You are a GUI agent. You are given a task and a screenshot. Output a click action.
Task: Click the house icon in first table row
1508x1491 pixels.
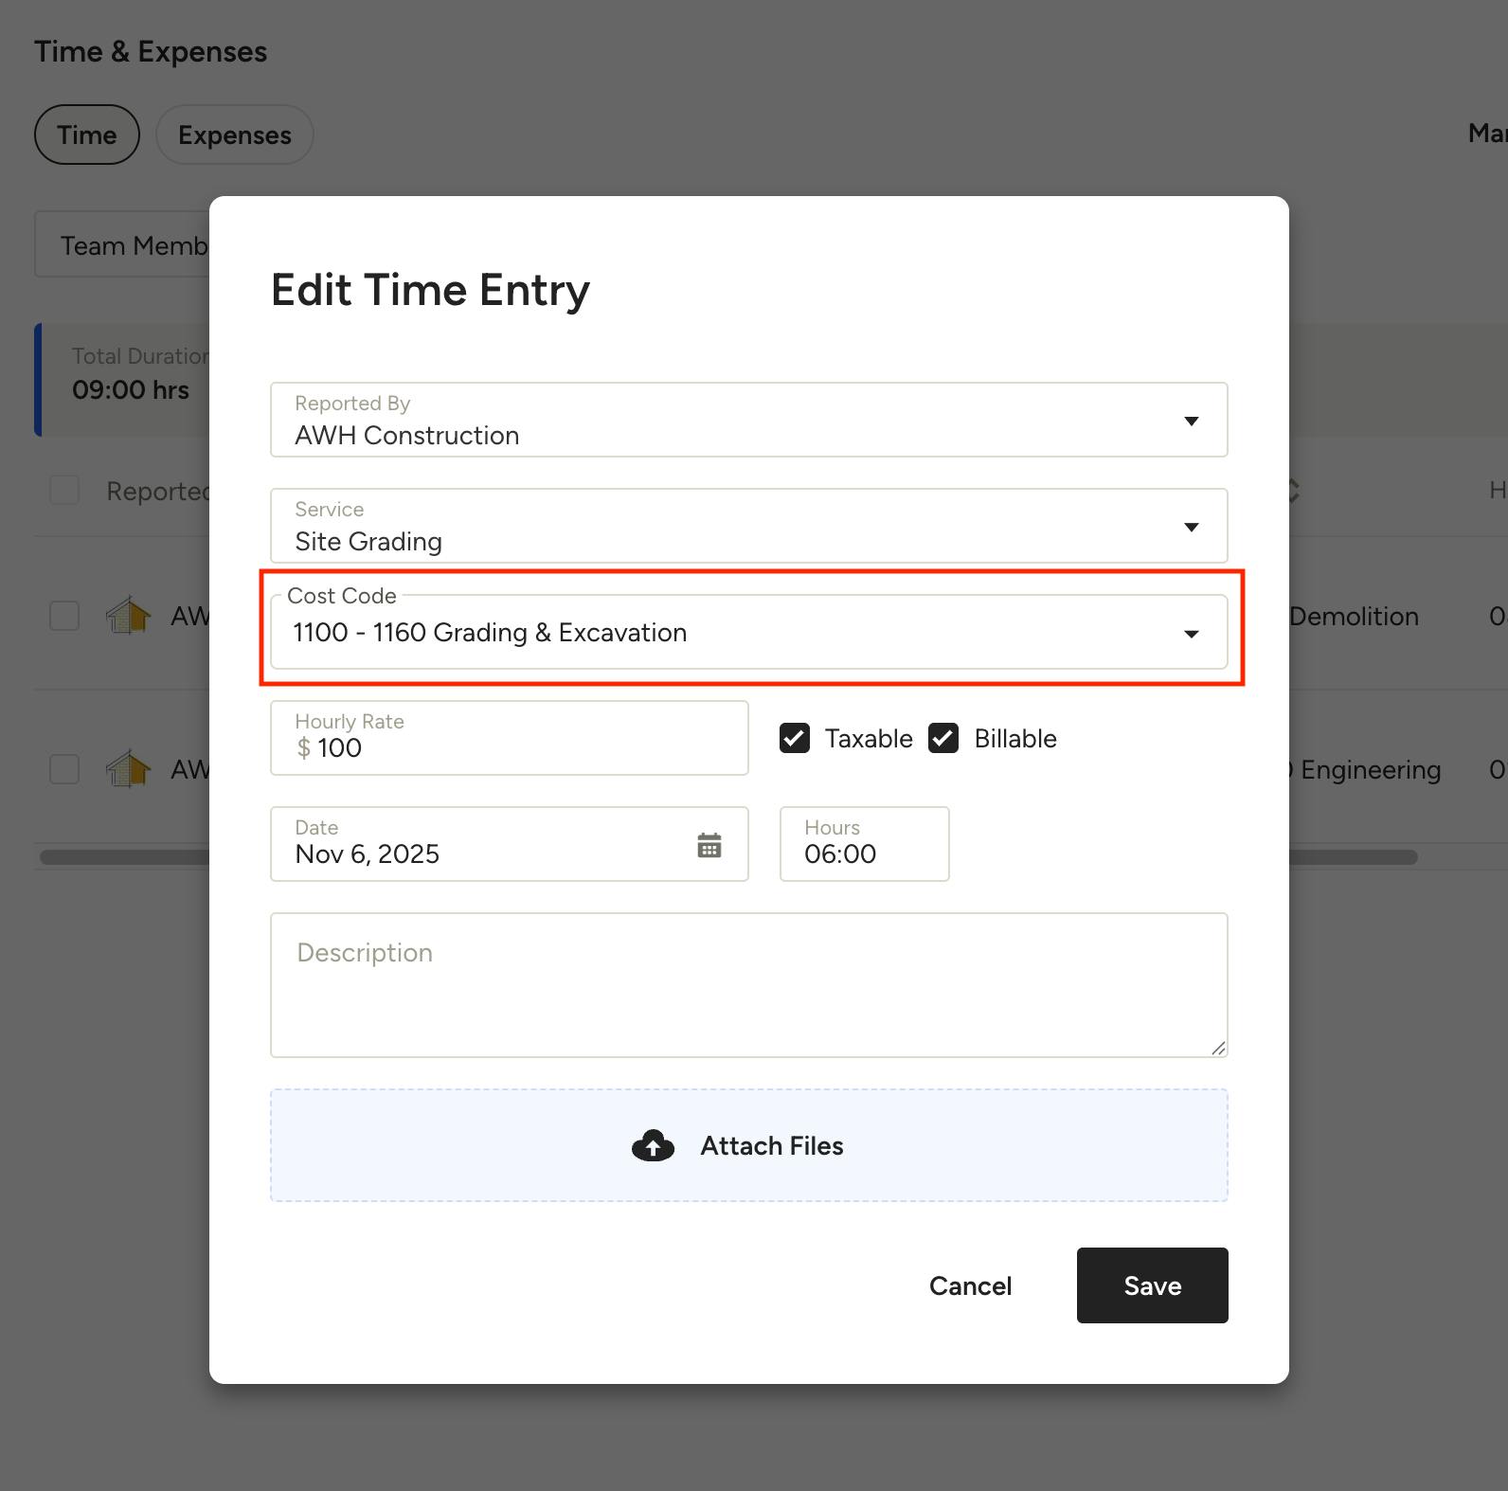129,616
